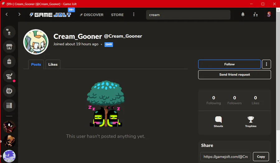
Task: Open profile options next to Follow
Action: click(266, 64)
